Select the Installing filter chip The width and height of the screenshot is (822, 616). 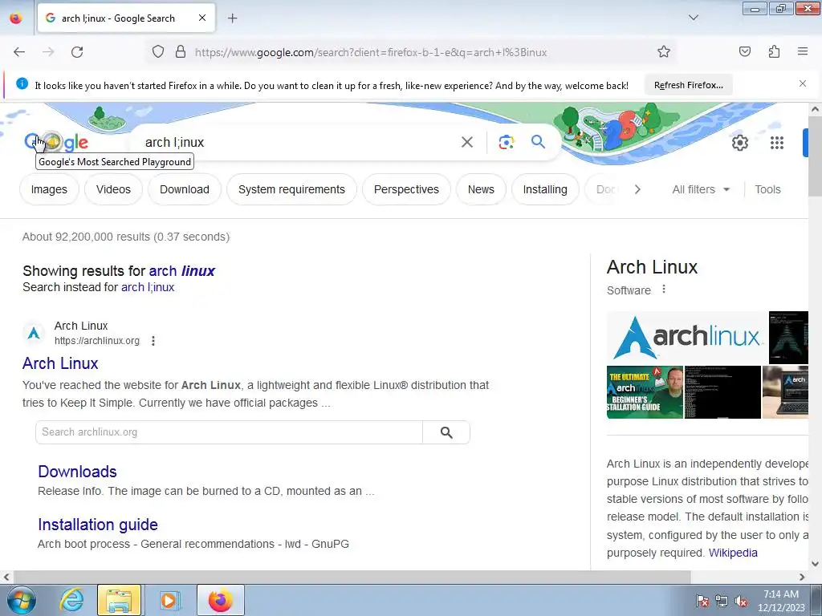pyautogui.click(x=545, y=189)
